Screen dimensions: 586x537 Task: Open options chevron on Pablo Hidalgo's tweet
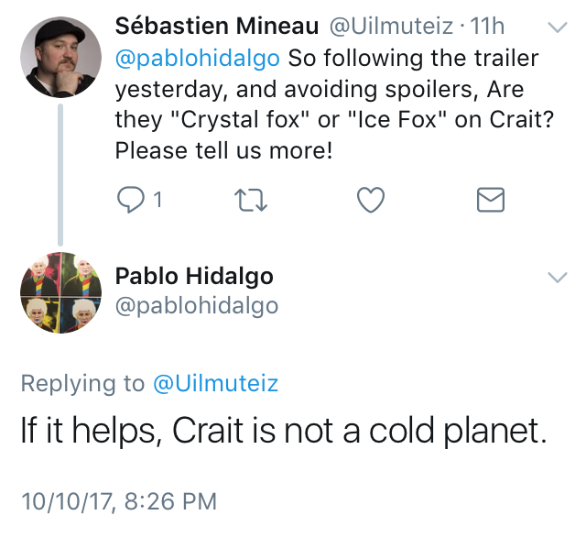(557, 277)
